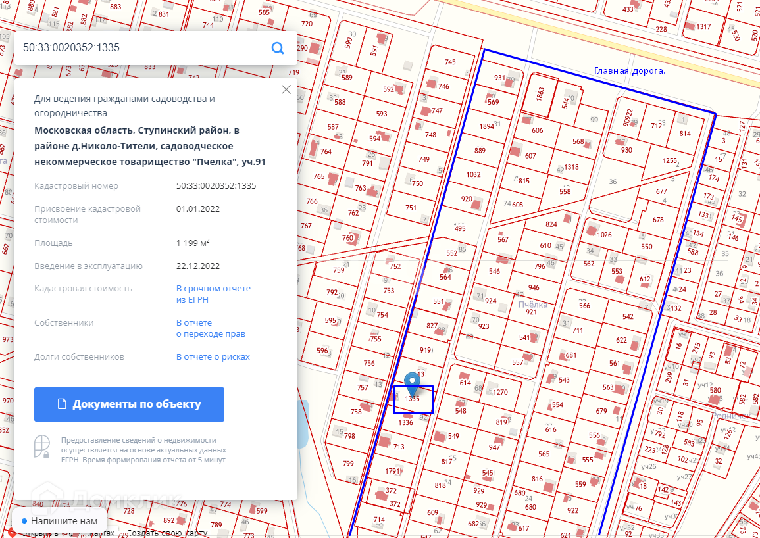
Task: Click parcel 711 on the map
Action: (x=577, y=330)
